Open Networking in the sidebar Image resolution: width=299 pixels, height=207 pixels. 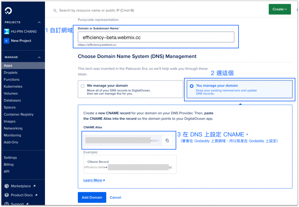[13, 128]
